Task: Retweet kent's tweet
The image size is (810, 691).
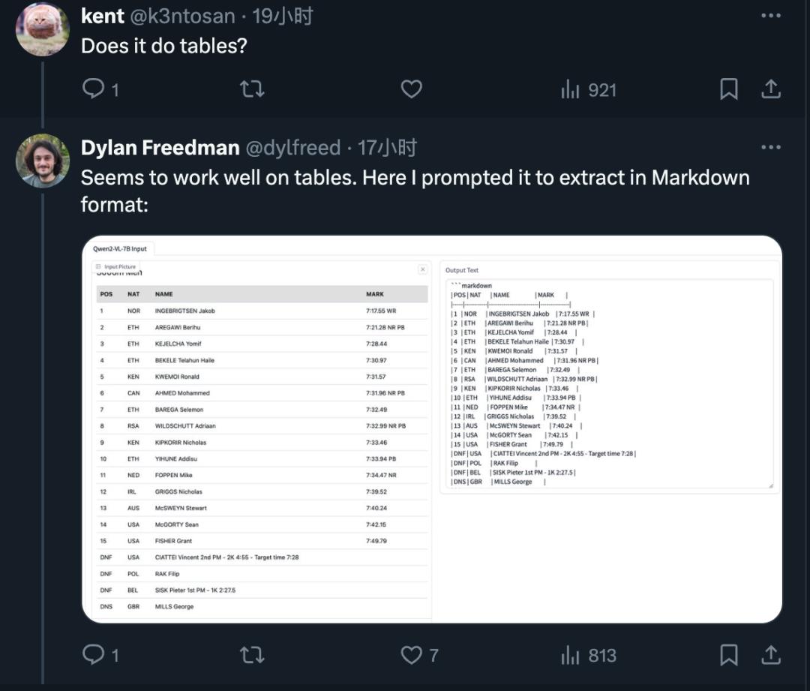Action: pyautogui.click(x=252, y=89)
